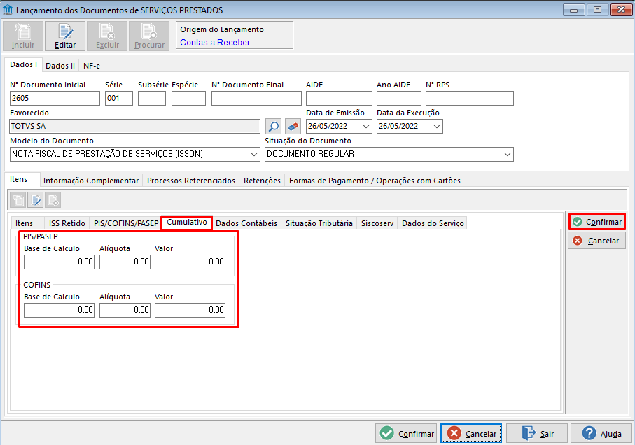Click the Sair button
Viewport: 635px width, 445px height.
coord(536,433)
